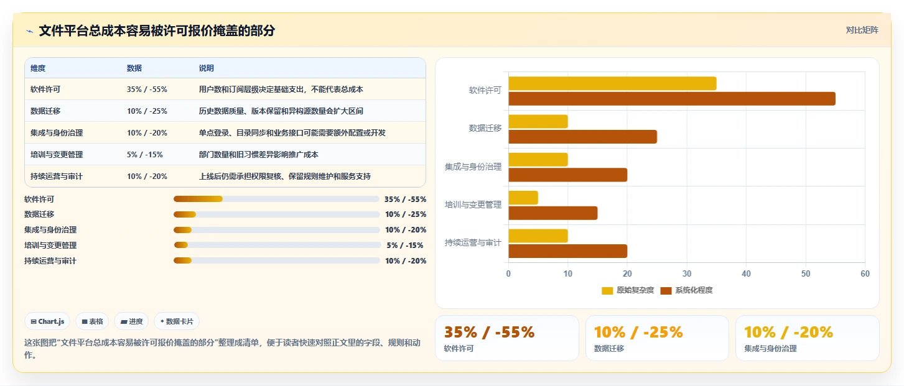Click the brown chart bar for 软件许可
This screenshot has width=904, height=386.
click(672, 99)
